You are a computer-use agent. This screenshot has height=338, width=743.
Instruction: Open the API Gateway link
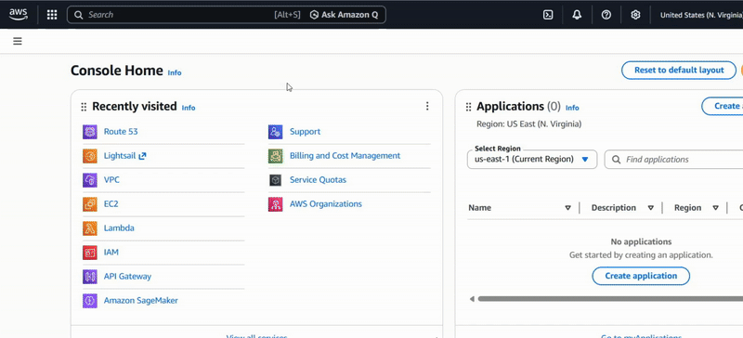127,277
